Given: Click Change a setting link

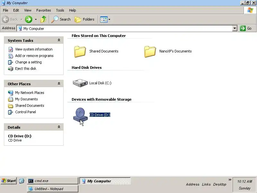Looking at the screenshot, I should (x=28, y=62).
